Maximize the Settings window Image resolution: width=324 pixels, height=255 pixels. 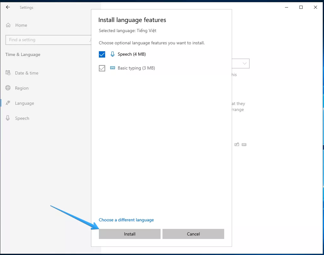tap(301, 7)
